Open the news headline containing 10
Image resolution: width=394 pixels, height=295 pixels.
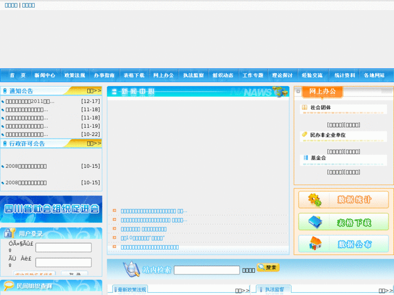click(143, 238)
